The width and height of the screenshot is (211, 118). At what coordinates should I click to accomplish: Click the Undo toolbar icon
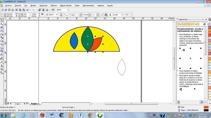[28, 10]
